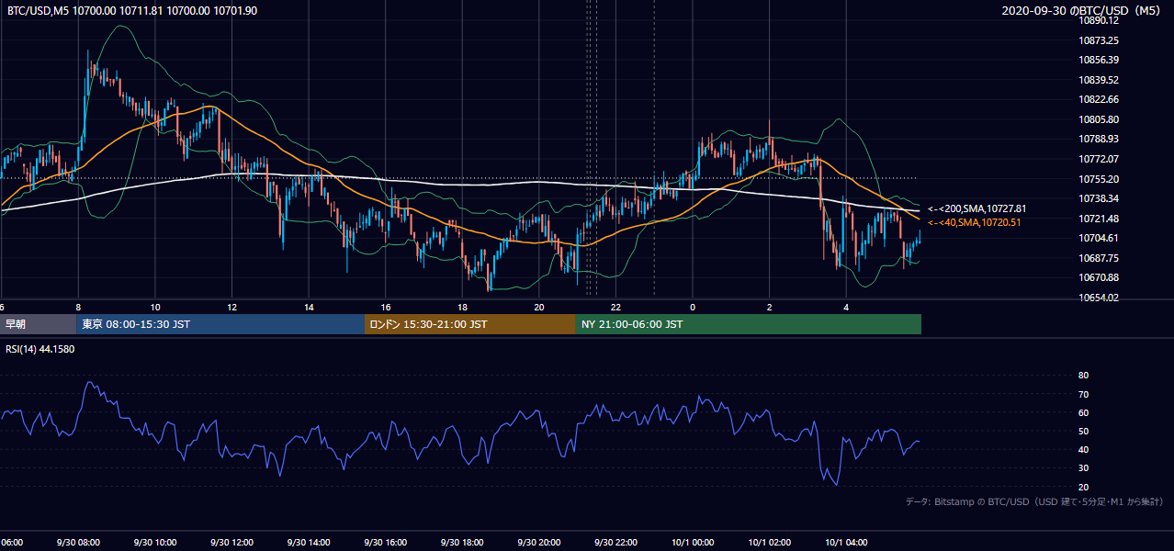1174x551 pixels.
Task: Click price axis label 10738.34
Action: [1099, 198]
